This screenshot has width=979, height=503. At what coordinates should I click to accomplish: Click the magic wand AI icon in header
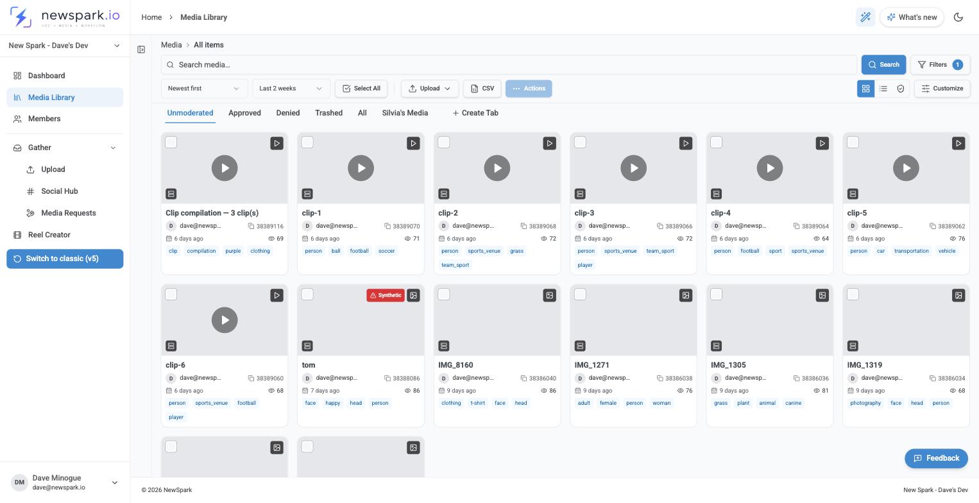pos(865,17)
